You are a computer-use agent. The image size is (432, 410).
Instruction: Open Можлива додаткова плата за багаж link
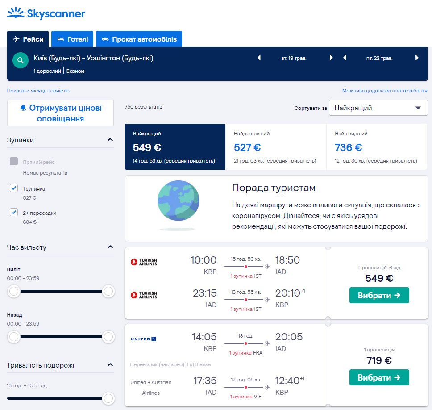[x=385, y=91]
